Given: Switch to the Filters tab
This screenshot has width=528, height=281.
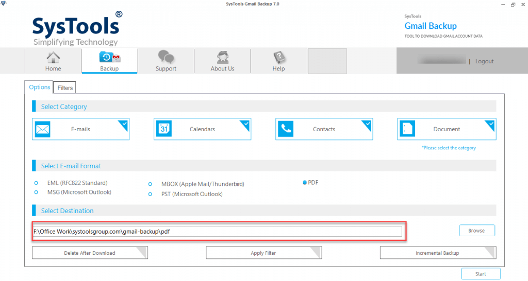Looking at the screenshot, I should click(x=65, y=88).
